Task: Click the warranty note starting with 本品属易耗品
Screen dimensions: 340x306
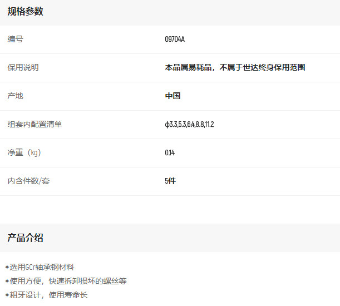Action: pyautogui.click(x=235, y=67)
